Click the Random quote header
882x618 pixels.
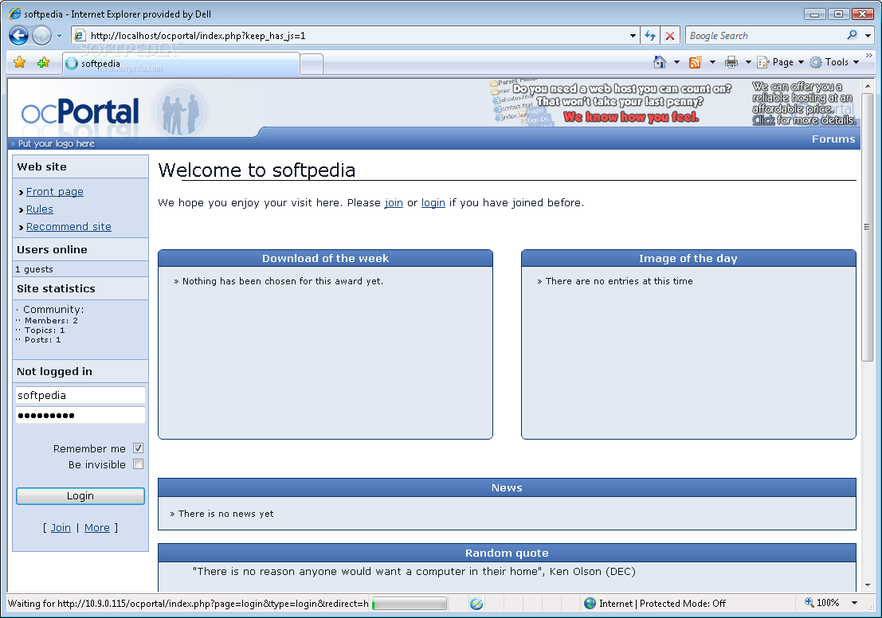coord(507,553)
